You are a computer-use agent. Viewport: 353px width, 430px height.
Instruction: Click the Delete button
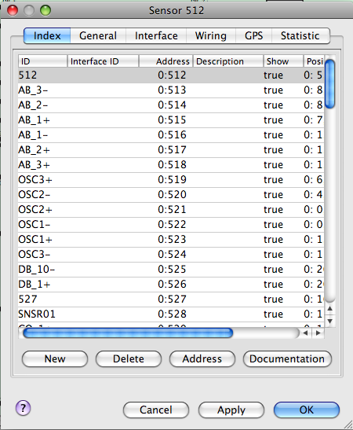(x=129, y=358)
